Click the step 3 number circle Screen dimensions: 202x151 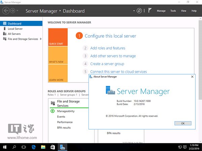(x=85, y=56)
